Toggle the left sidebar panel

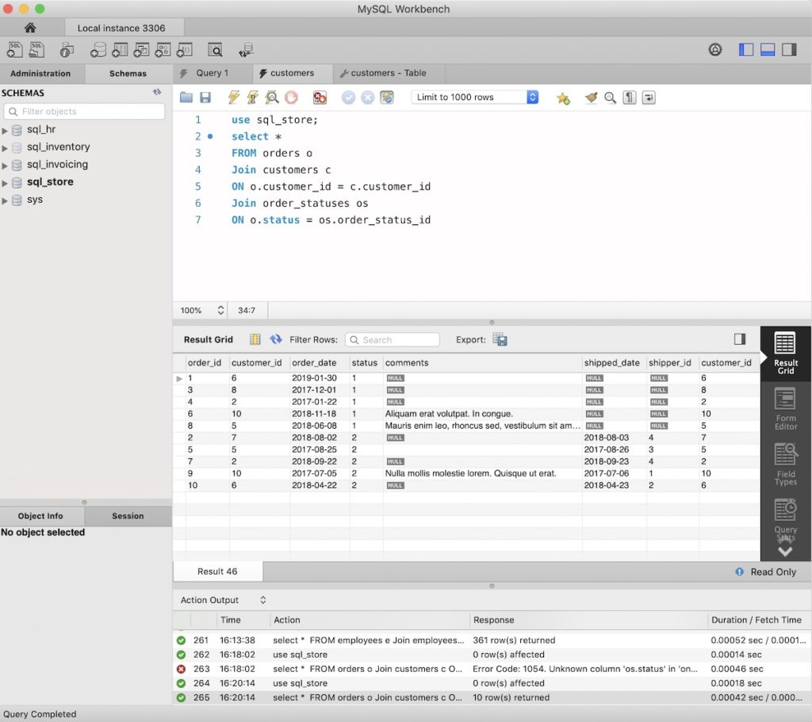click(x=745, y=50)
